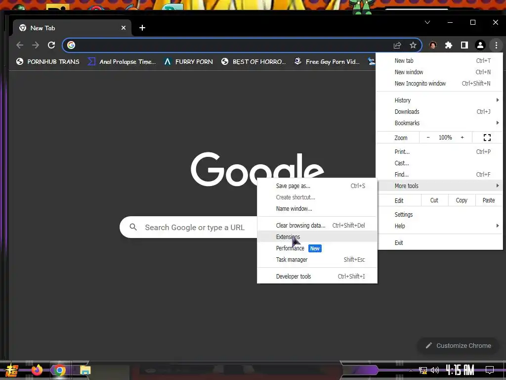Image resolution: width=506 pixels, height=380 pixels.
Task: Choose Save page as... in submenu
Action: (317, 186)
